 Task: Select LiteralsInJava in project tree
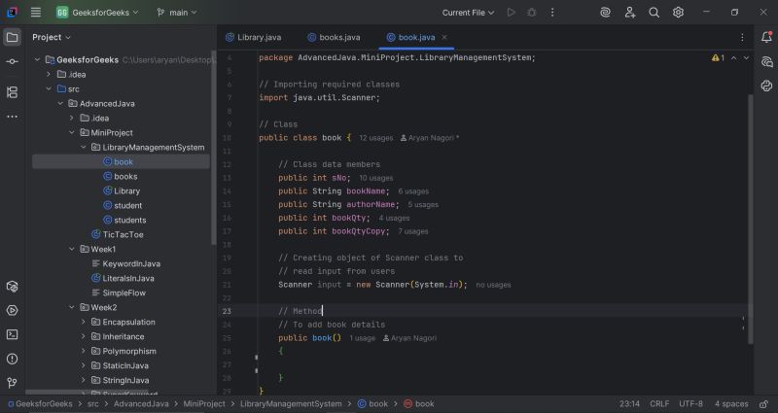(x=123, y=278)
